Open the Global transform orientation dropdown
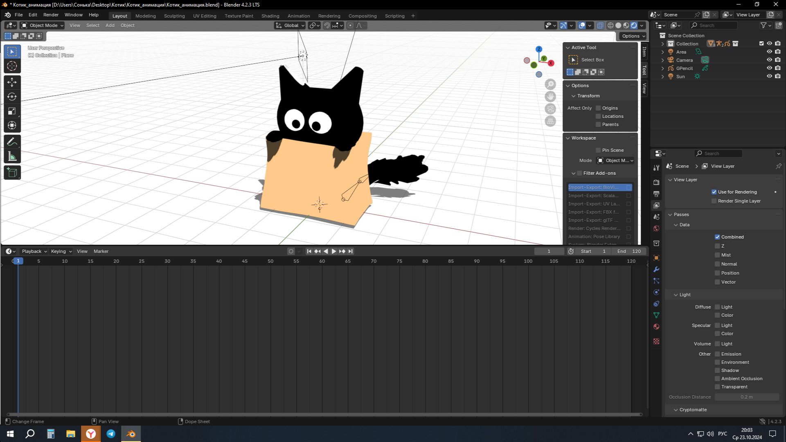 290,25
